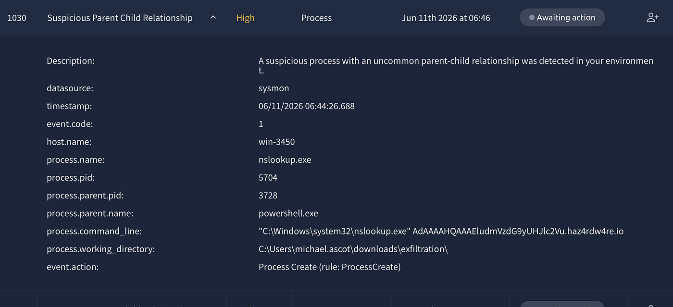Viewport: 673px width, 307px height.
Task: Click process name value nslookup.exe
Action: pyautogui.click(x=285, y=160)
